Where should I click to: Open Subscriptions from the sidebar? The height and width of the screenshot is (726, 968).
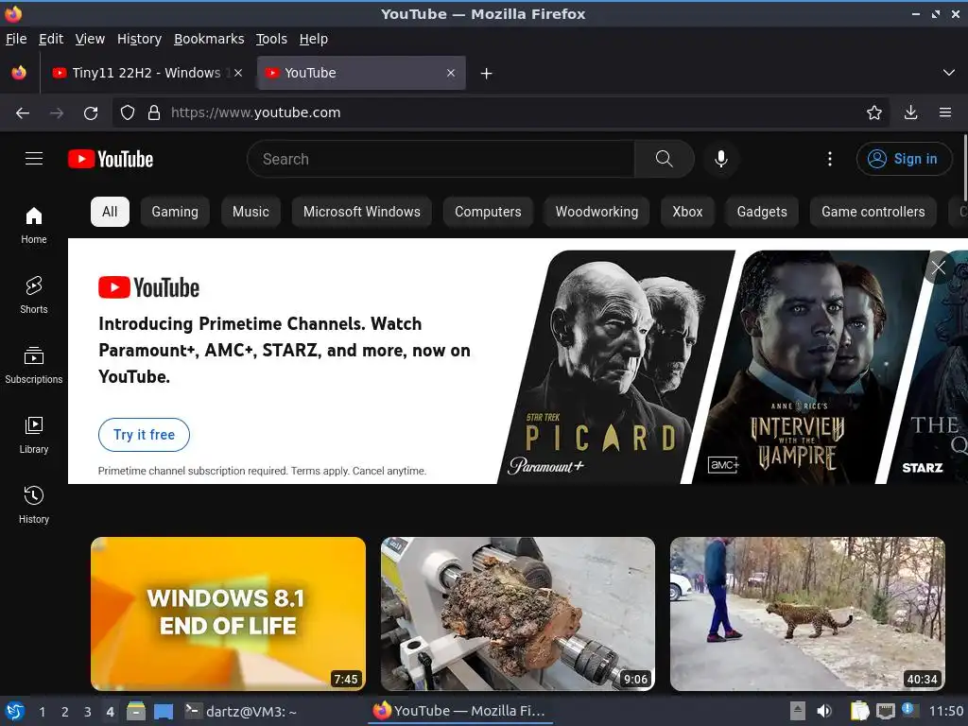[34, 365]
